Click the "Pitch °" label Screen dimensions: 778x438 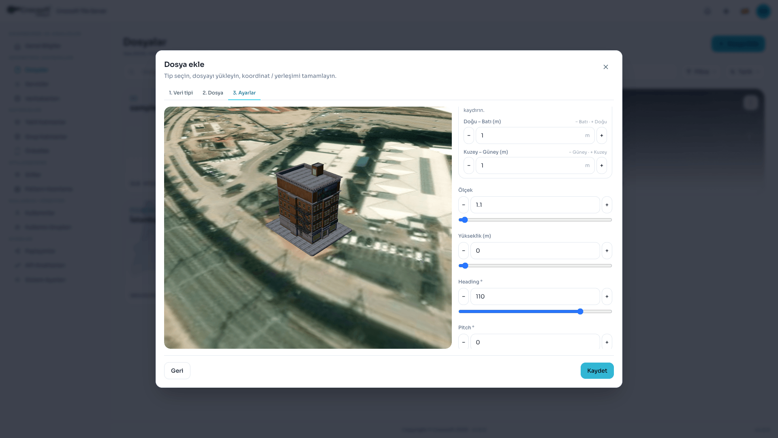(x=466, y=328)
